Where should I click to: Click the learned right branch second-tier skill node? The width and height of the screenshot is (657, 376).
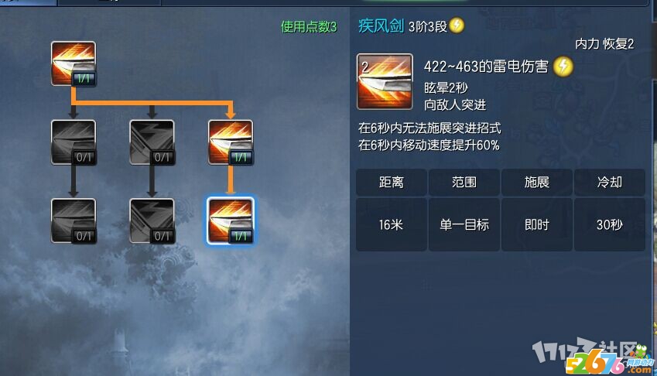[x=231, y=142]
